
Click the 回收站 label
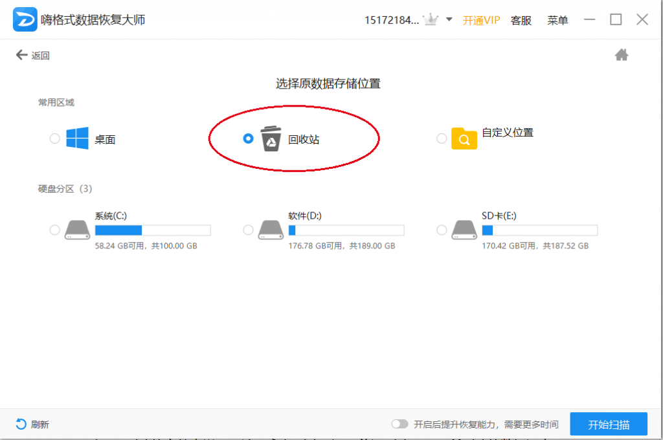304,140
